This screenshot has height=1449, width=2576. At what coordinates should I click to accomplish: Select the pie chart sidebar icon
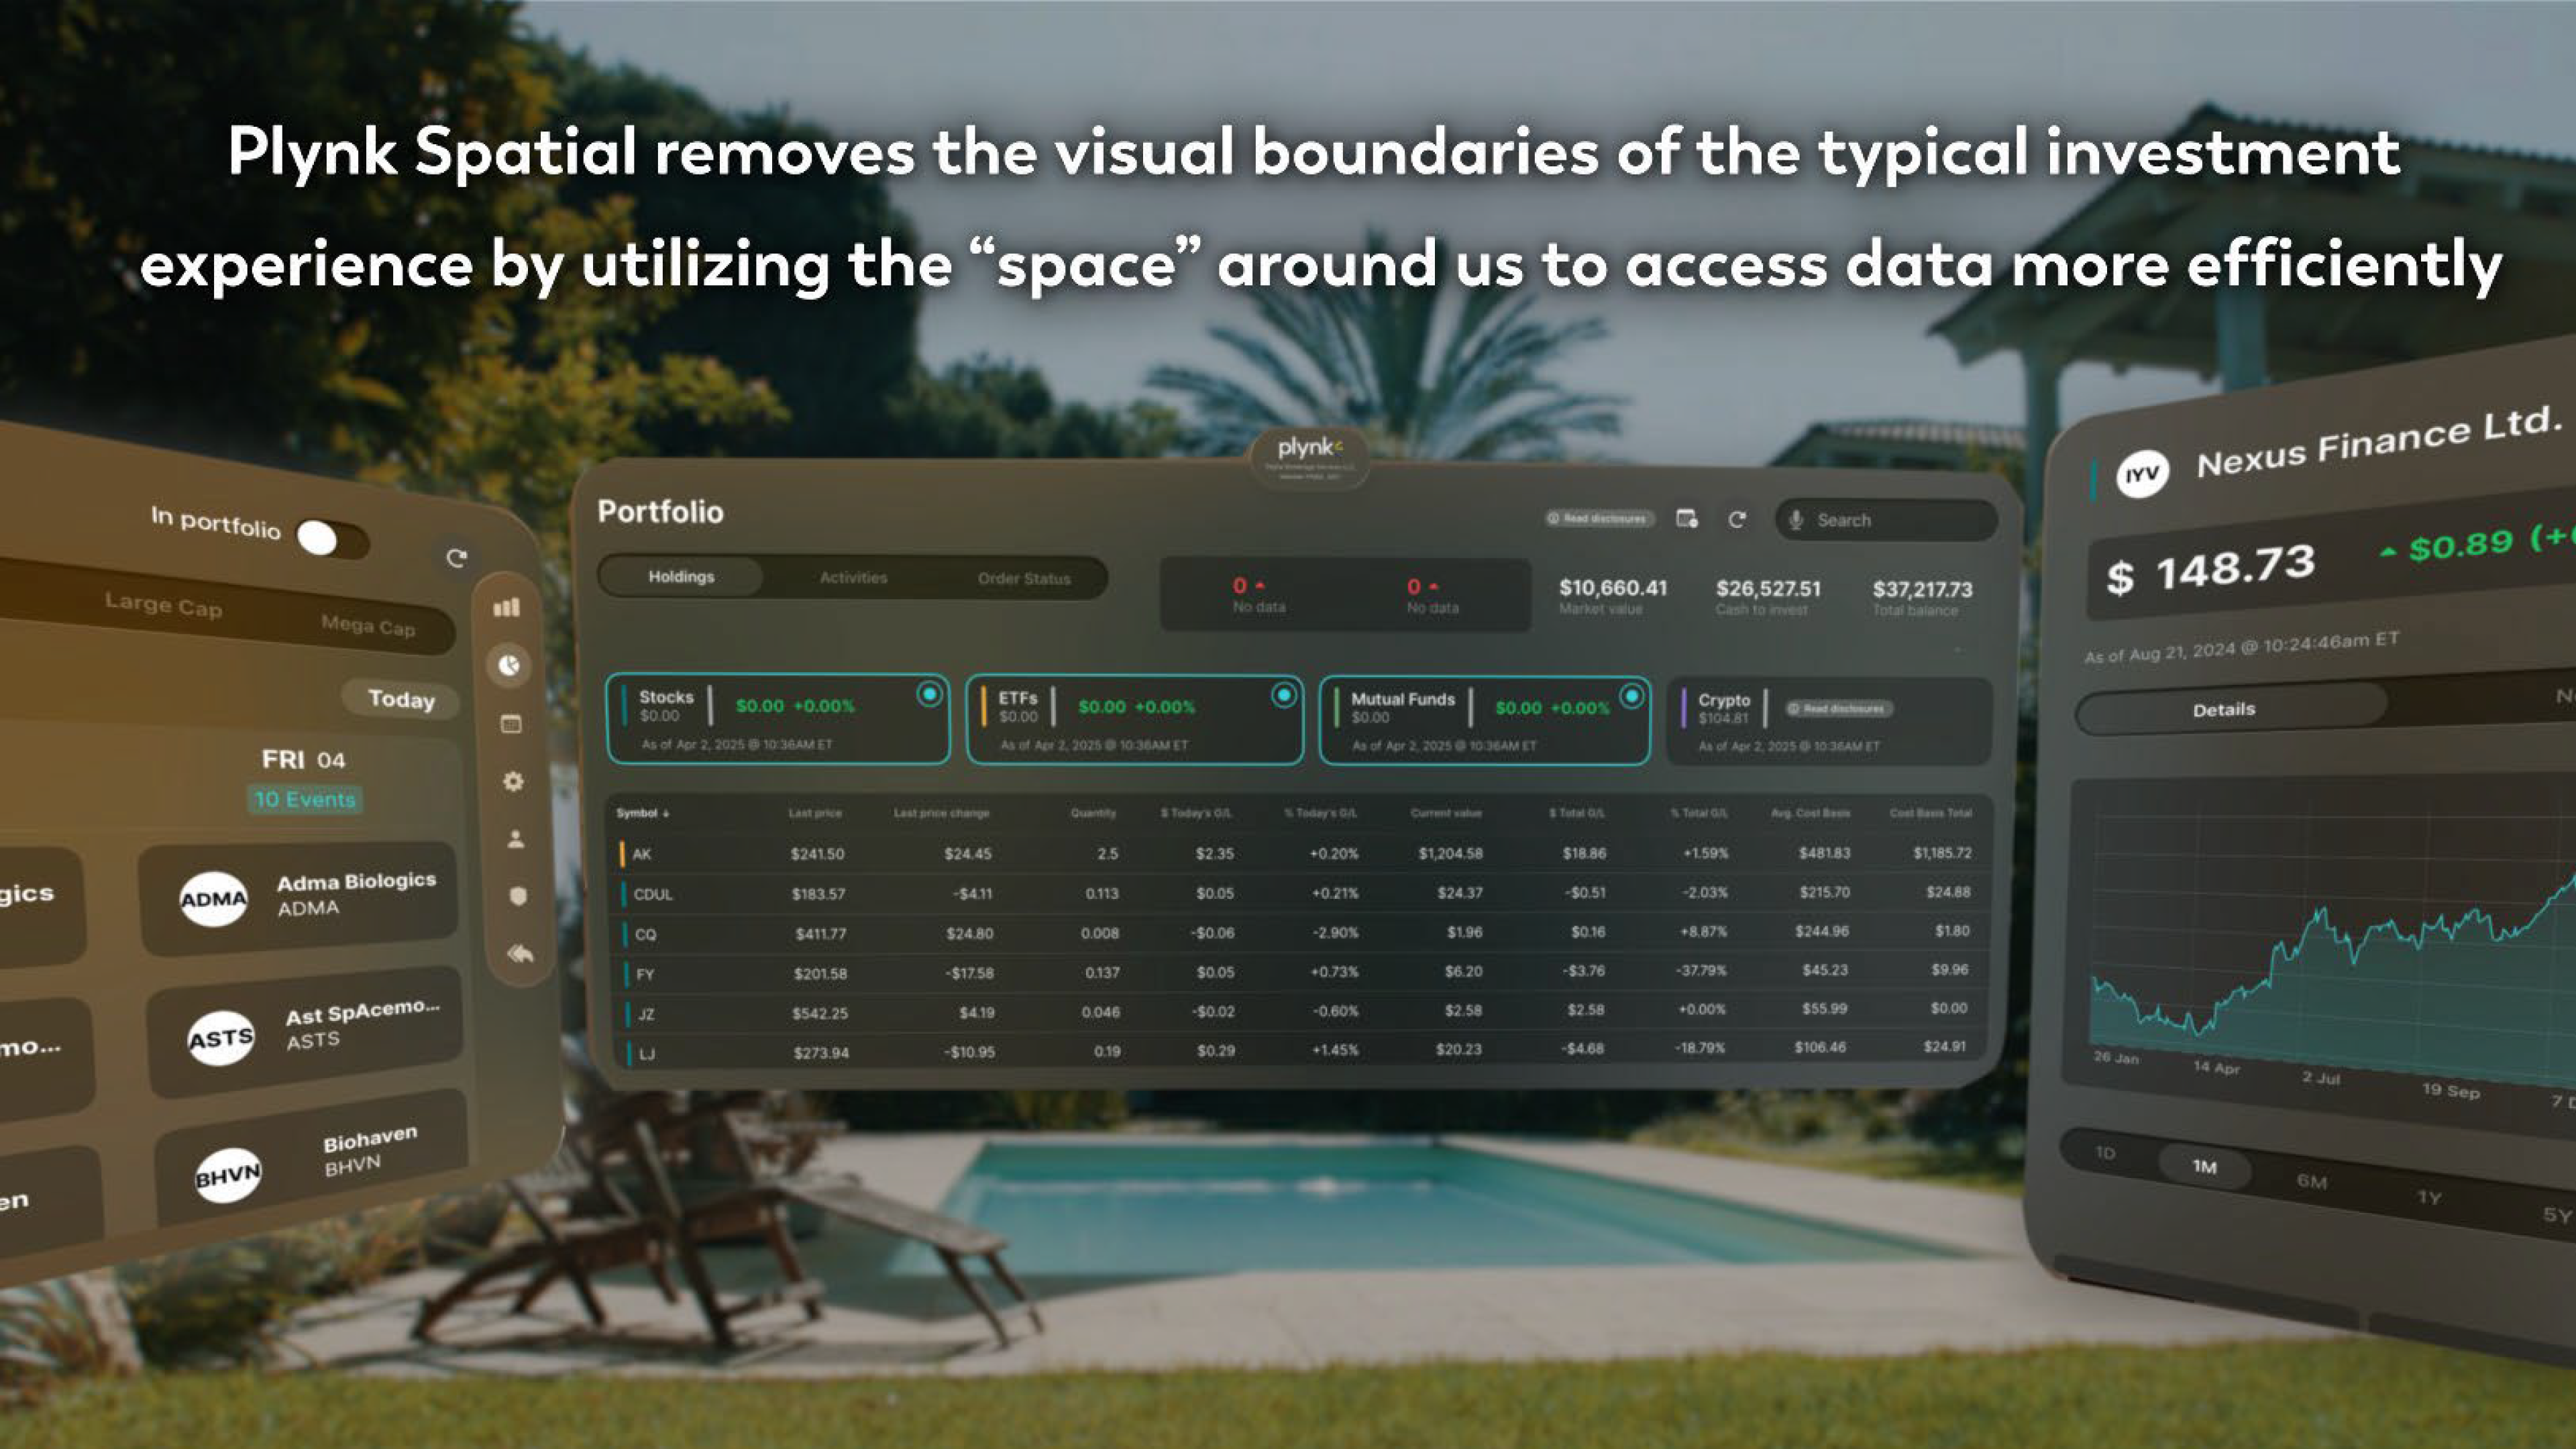[510, 665]
